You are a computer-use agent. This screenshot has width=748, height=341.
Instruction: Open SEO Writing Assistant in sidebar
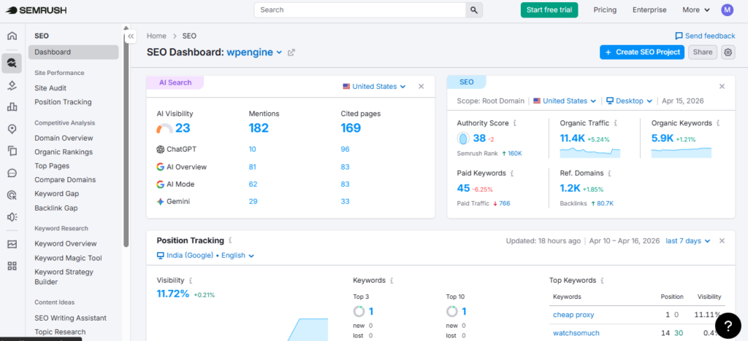tap(71, 318)
